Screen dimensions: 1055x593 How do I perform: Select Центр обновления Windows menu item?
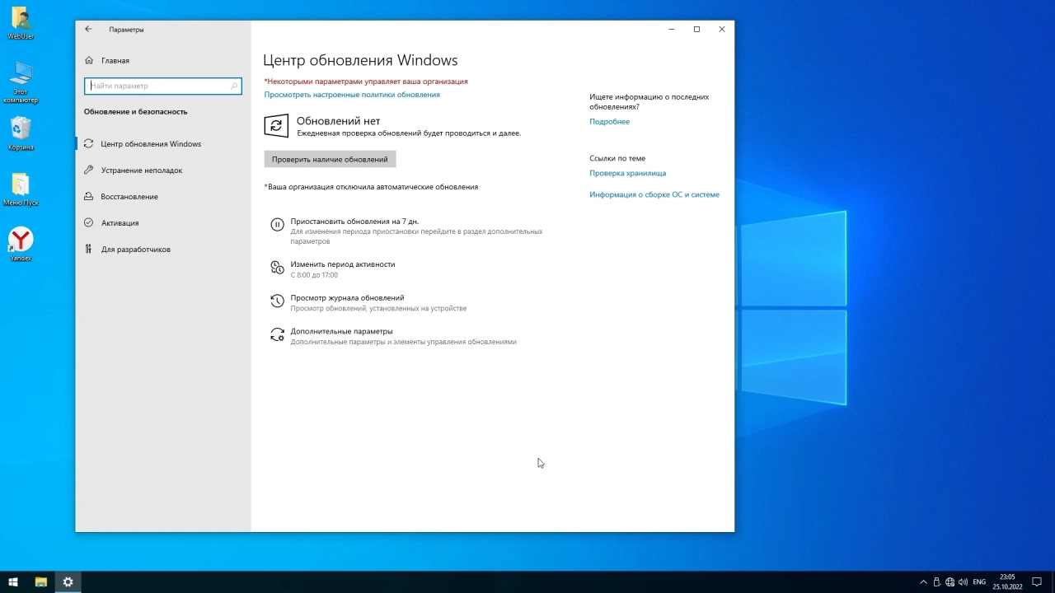click(x=151, y=143)
